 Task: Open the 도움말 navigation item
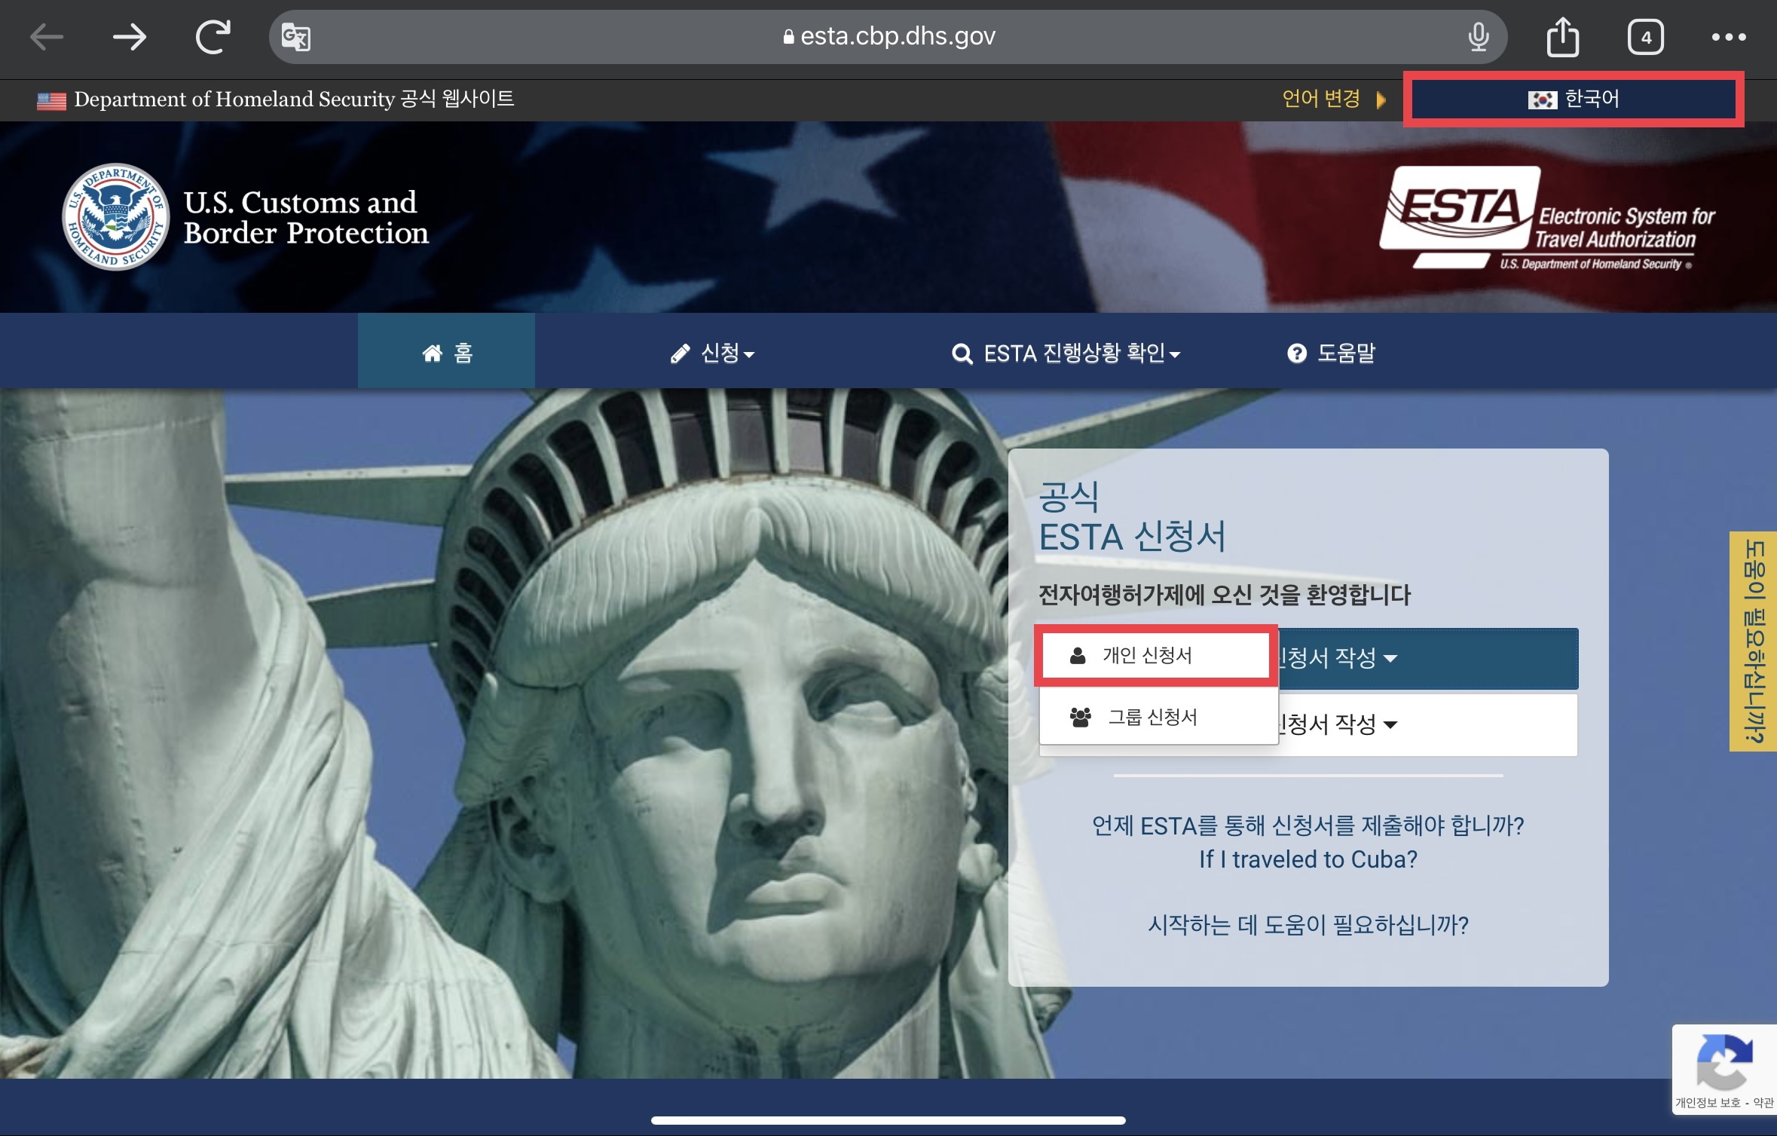pyautogui.click(x=1331, y=353)
